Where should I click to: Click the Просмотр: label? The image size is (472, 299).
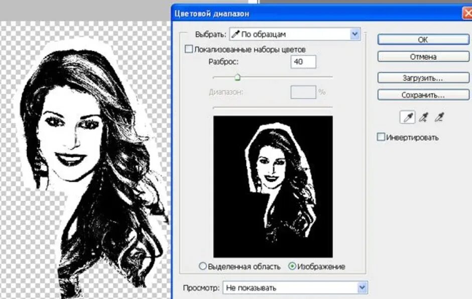201,288
